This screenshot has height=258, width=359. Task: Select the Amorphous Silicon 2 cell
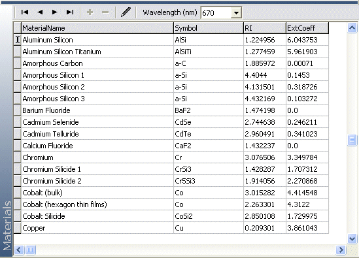tap(97, 87)
